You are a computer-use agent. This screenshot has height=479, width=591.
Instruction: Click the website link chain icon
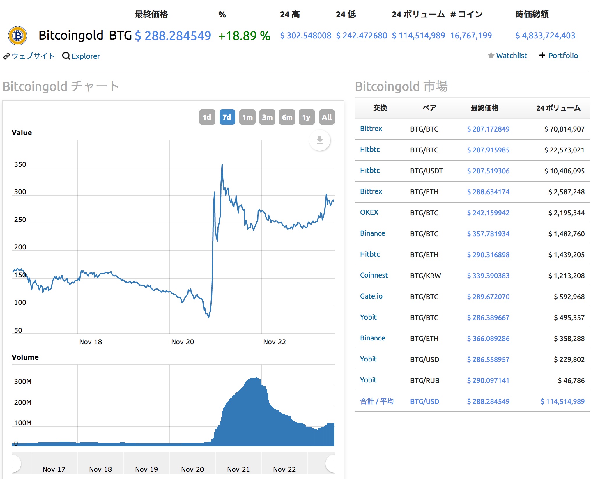point(7,56)
